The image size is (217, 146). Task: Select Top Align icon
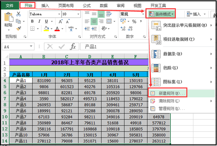point(87,14)
